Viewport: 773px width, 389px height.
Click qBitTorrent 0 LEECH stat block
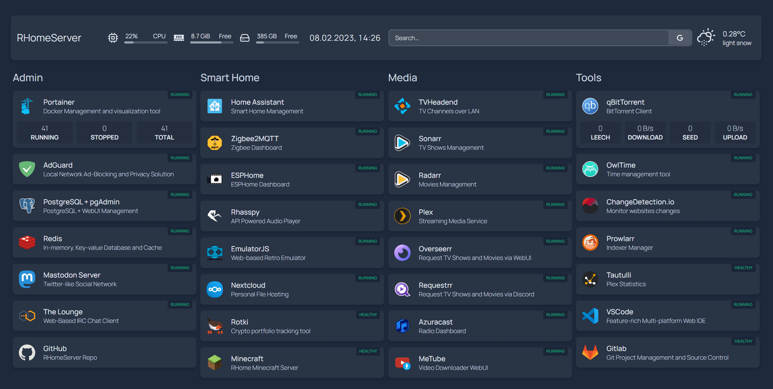click(600, 132)
